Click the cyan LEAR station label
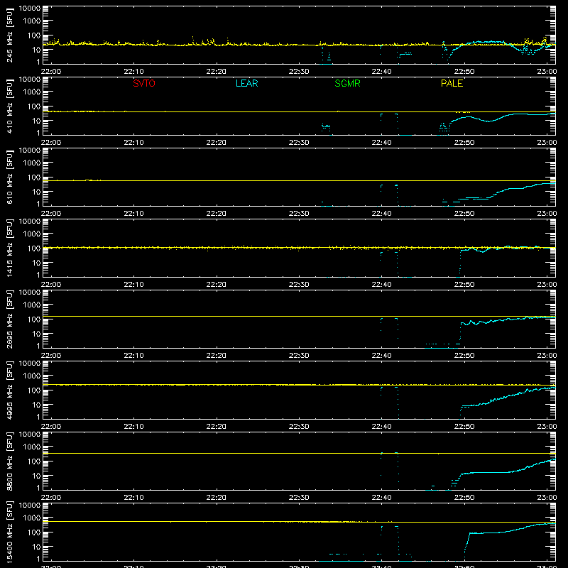Viewport: 568px width, 568px height. [x=246, y=83]
